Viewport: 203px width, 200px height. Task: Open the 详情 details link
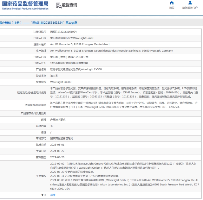click(x=53, y=195)
